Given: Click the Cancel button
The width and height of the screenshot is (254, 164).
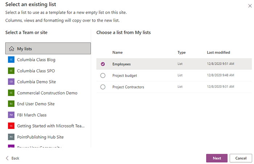Looking at the screenshot, I should [x=241, y=158].
